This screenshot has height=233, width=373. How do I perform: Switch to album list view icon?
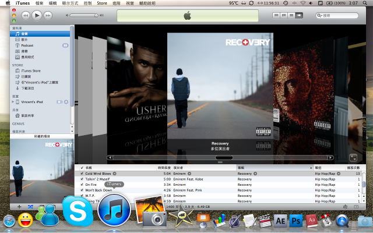click(284, 16)
